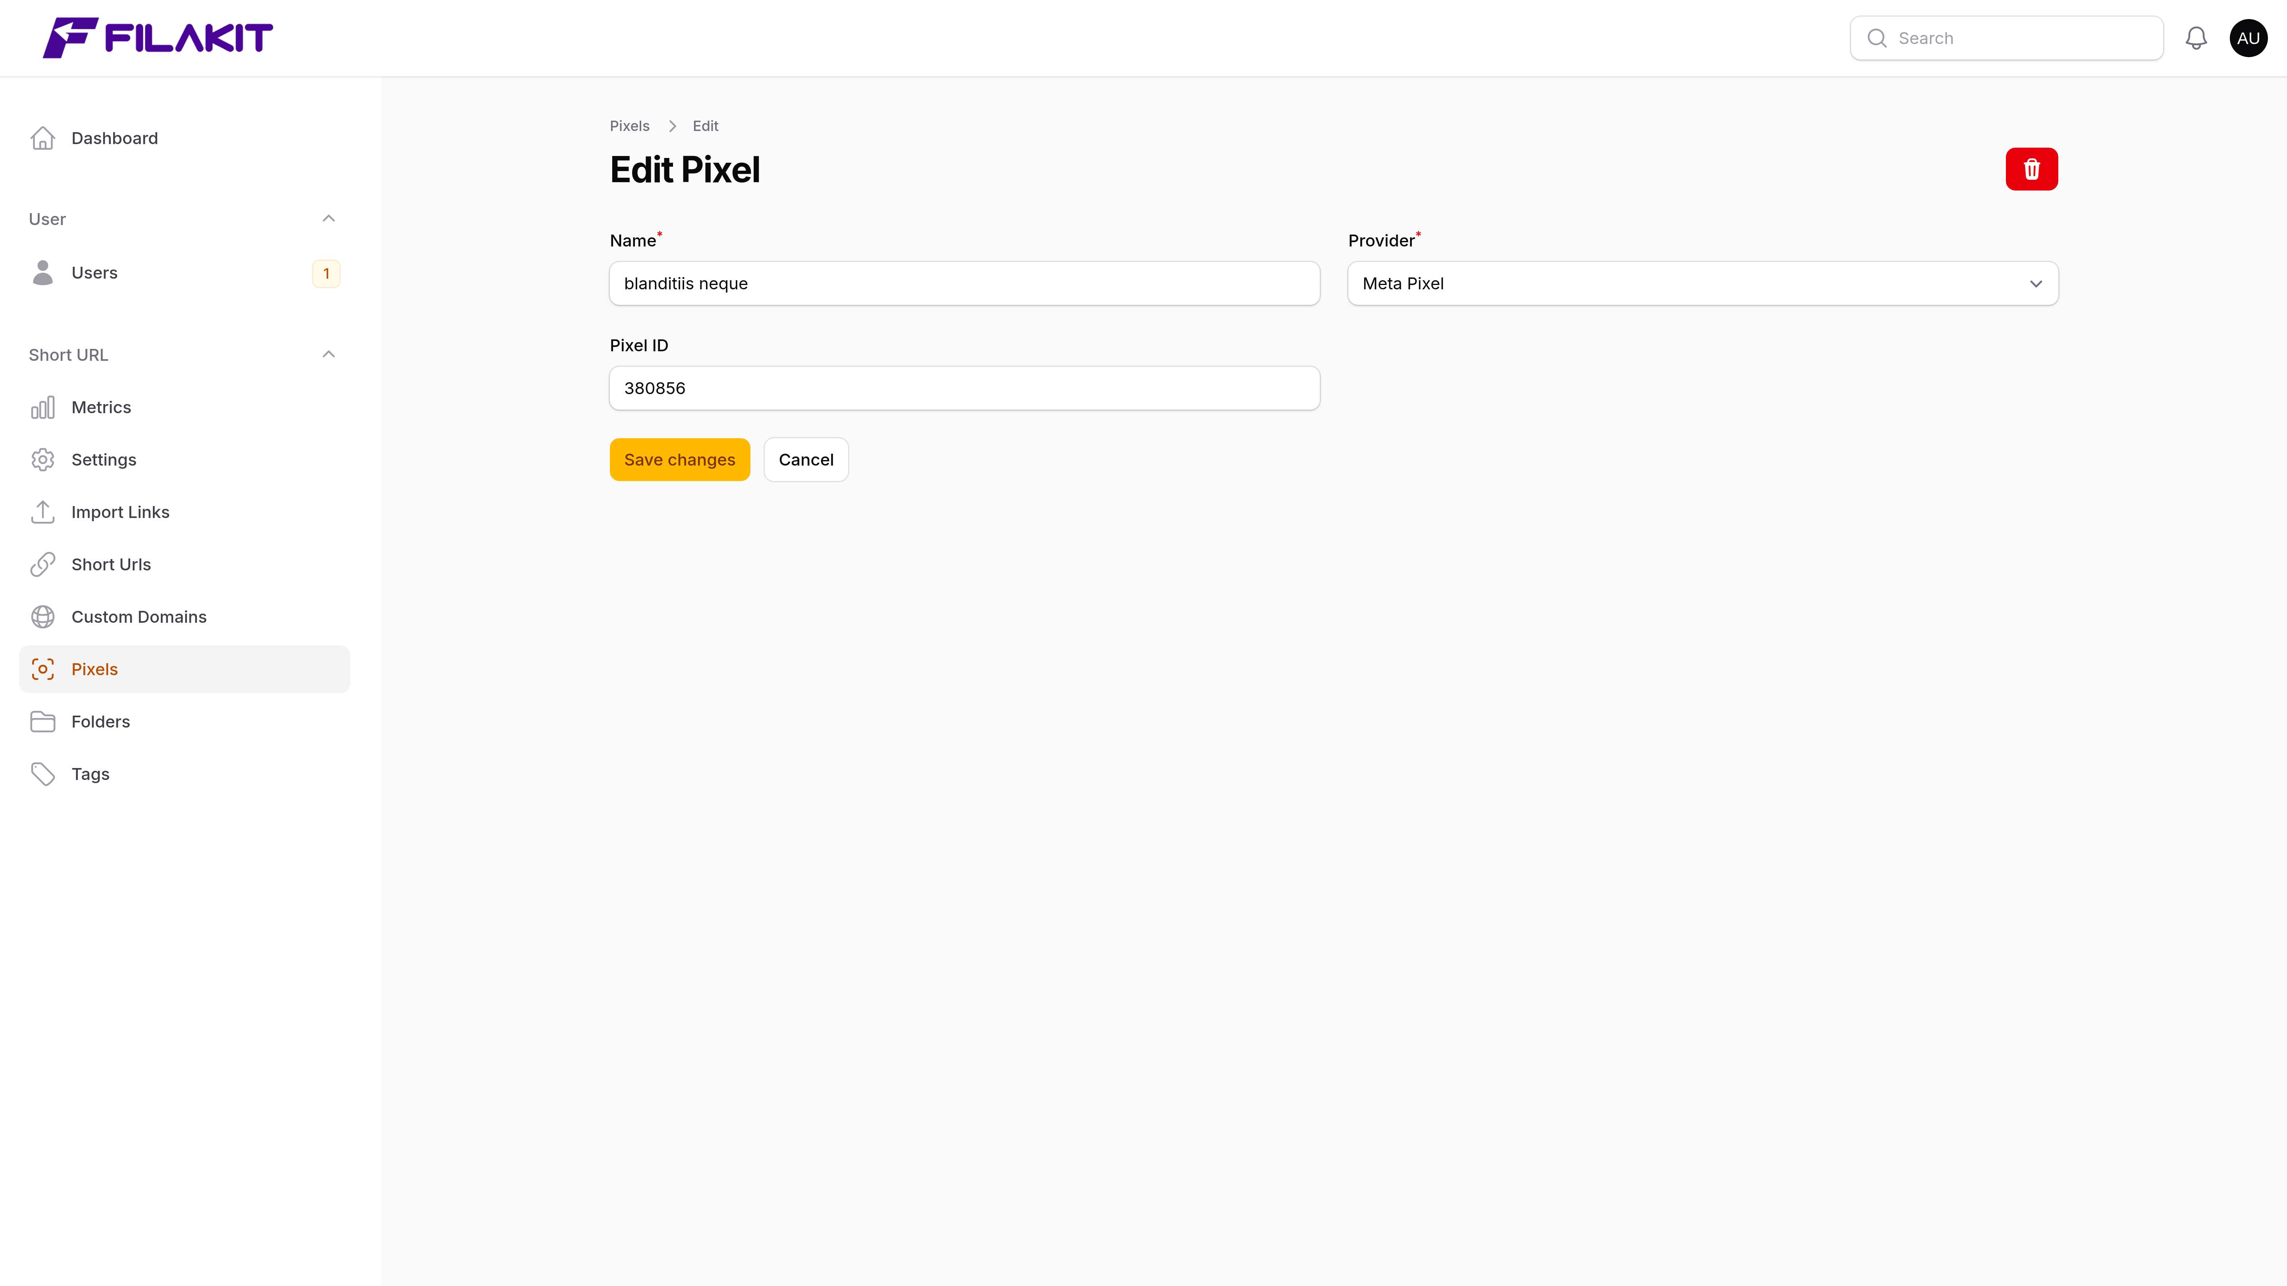Click the Custom Domains globe icon

click(x=42, y=617)
